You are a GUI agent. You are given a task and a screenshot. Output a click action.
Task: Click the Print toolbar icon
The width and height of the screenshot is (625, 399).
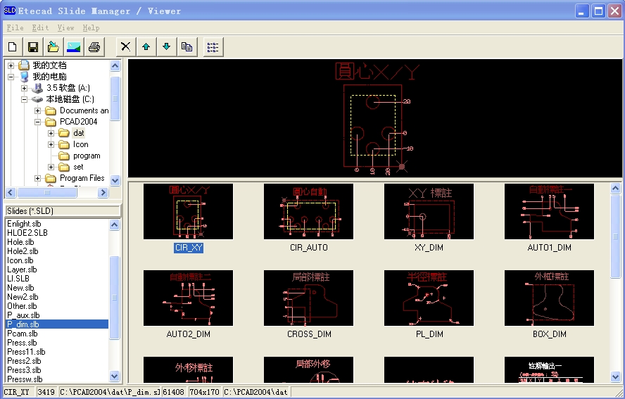pyautogui.click(x=94, y=47)
